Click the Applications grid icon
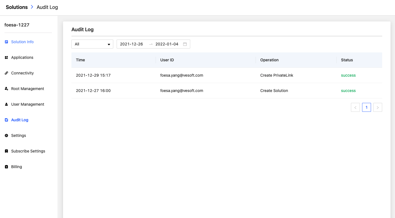Image resolution: width=395 pixels, height=218 pixels. tap(6, 57)
